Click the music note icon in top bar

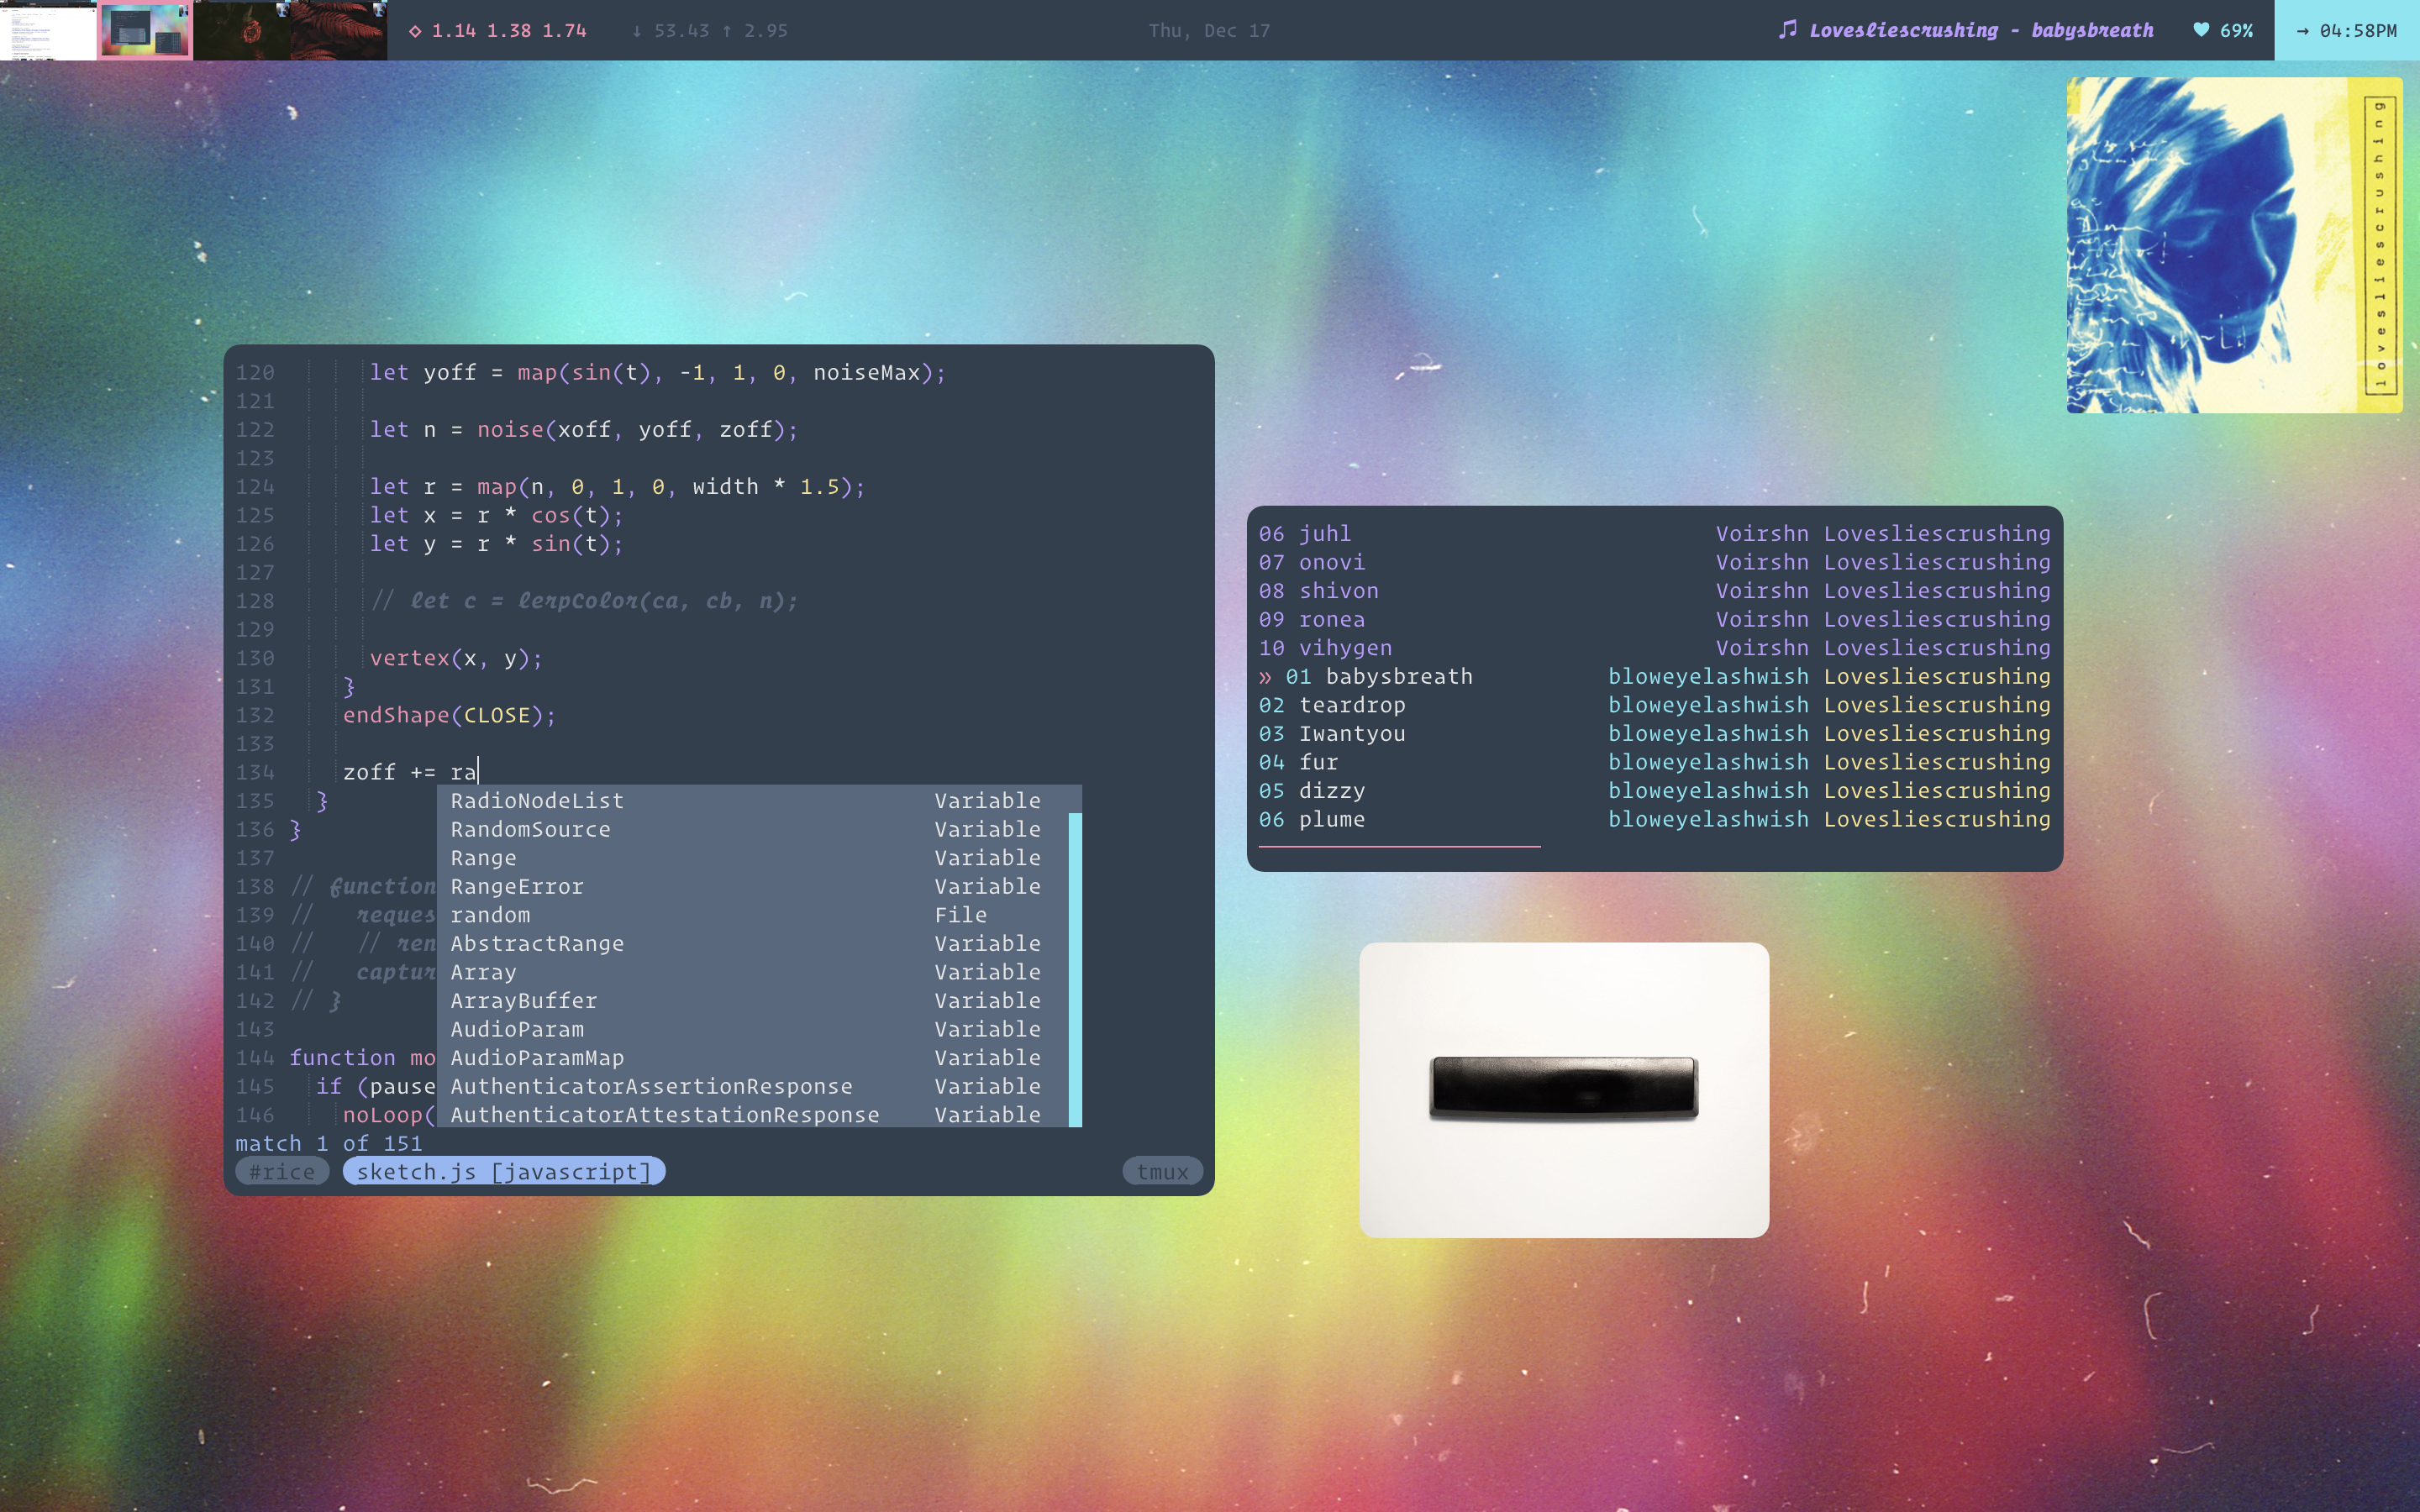[1787, 29]
